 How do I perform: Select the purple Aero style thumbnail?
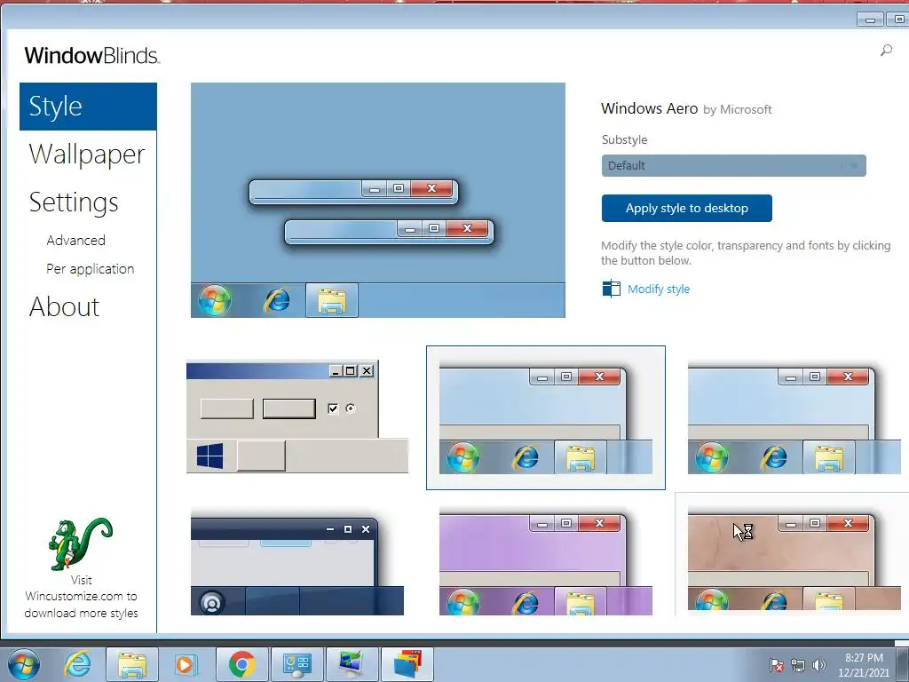tap(546, 561)
